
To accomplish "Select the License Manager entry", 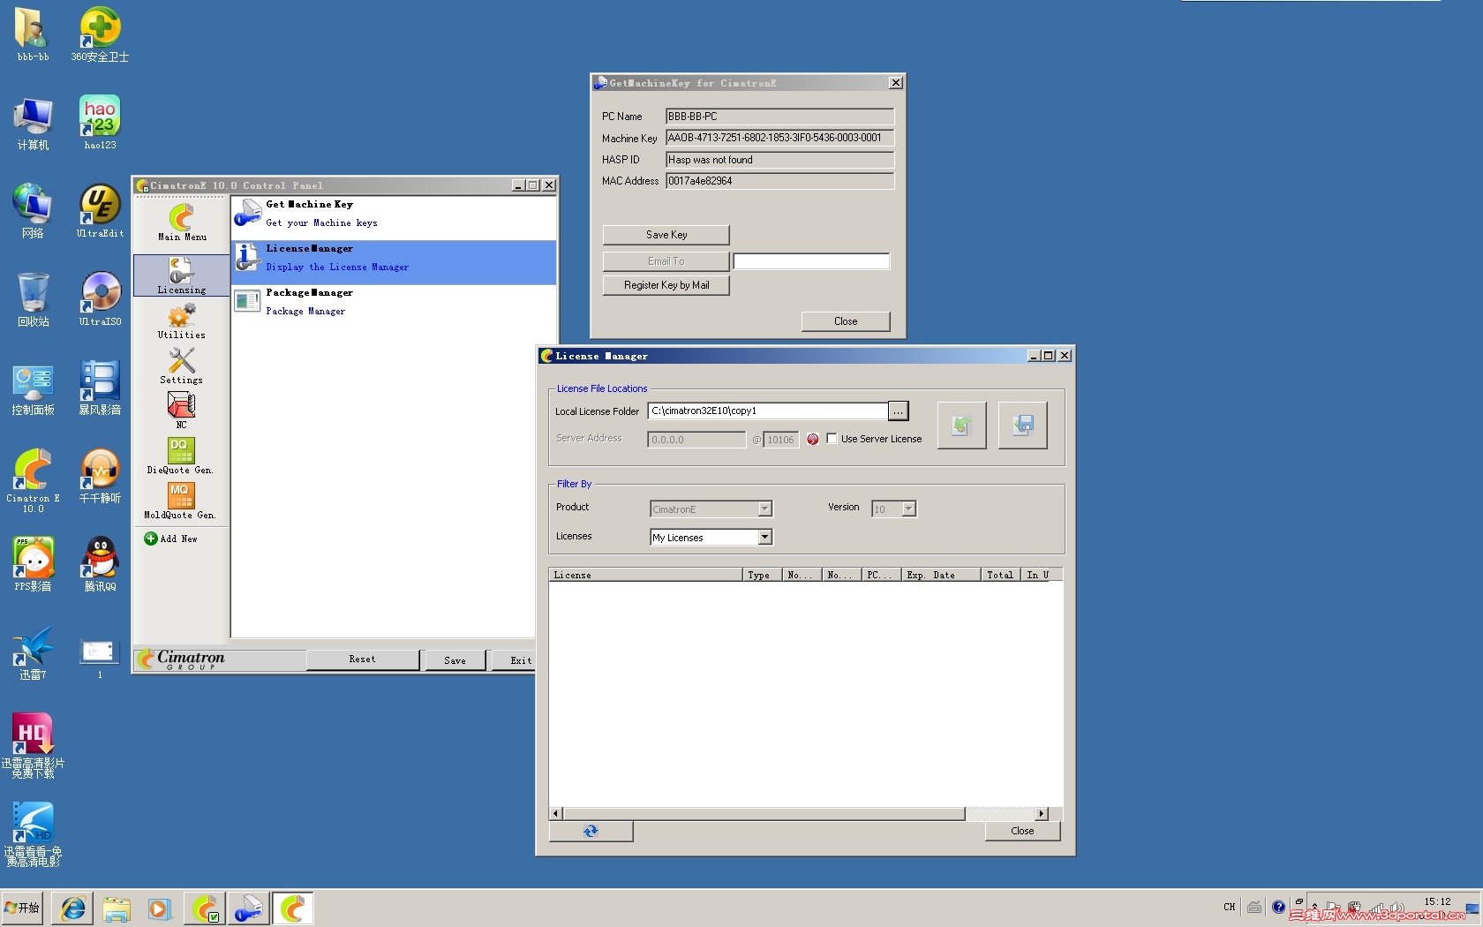I will 394,262.
